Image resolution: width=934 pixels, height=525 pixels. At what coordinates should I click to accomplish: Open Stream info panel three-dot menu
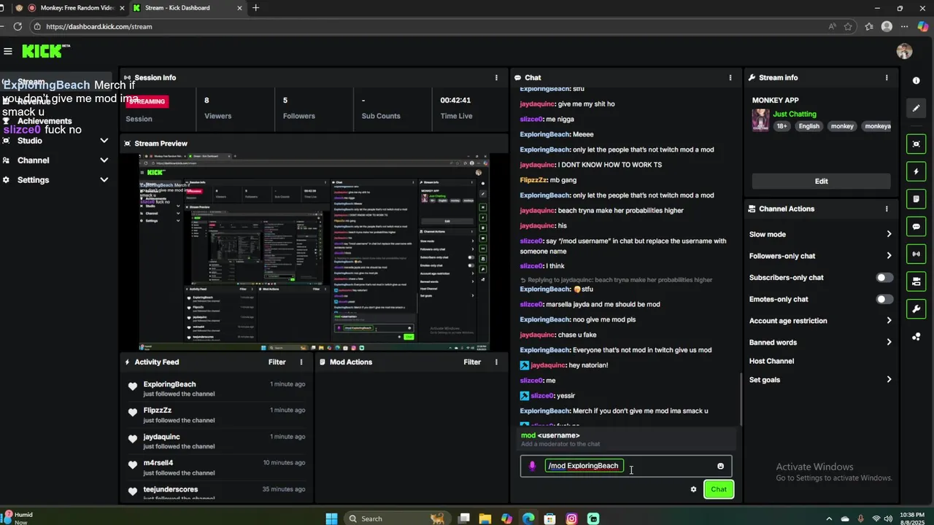point(887,77)
